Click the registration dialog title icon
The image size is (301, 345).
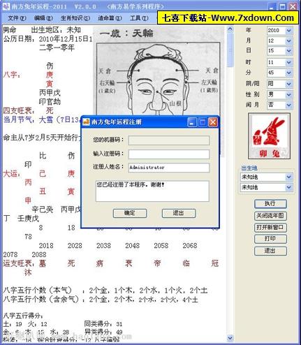(x=86, y=122)
